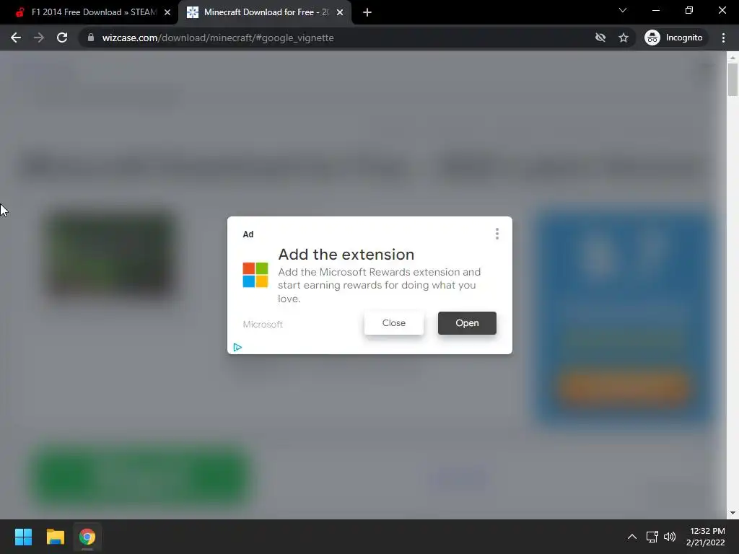
Task: Open the Windows Start menu
Action: tap(23, 537)
